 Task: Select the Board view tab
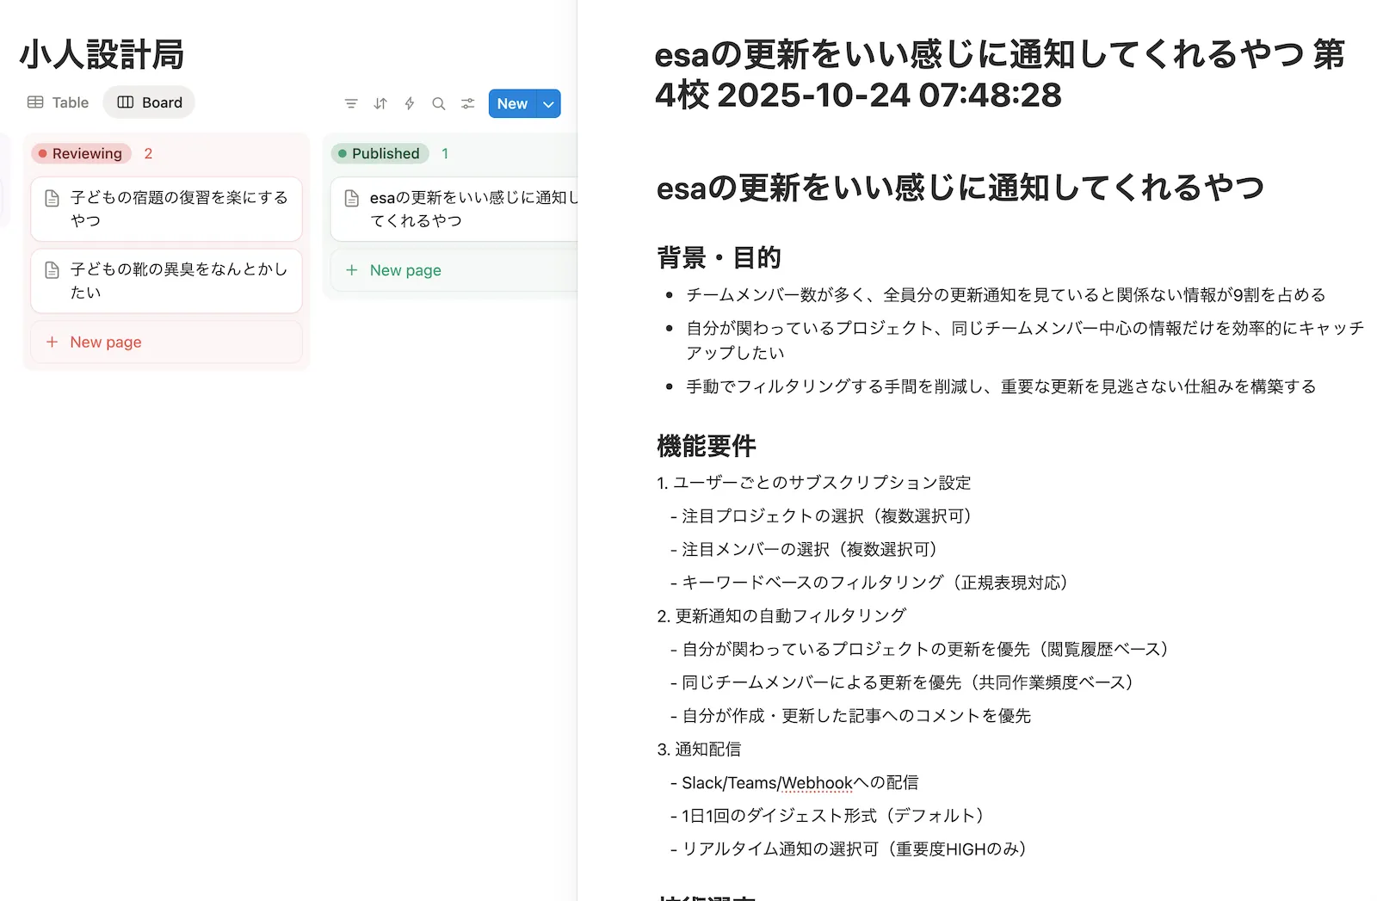click(150, 102)
